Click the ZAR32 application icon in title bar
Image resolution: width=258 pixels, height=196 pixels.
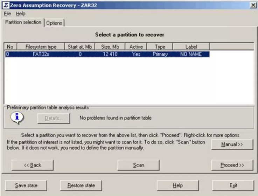(6, 5)
